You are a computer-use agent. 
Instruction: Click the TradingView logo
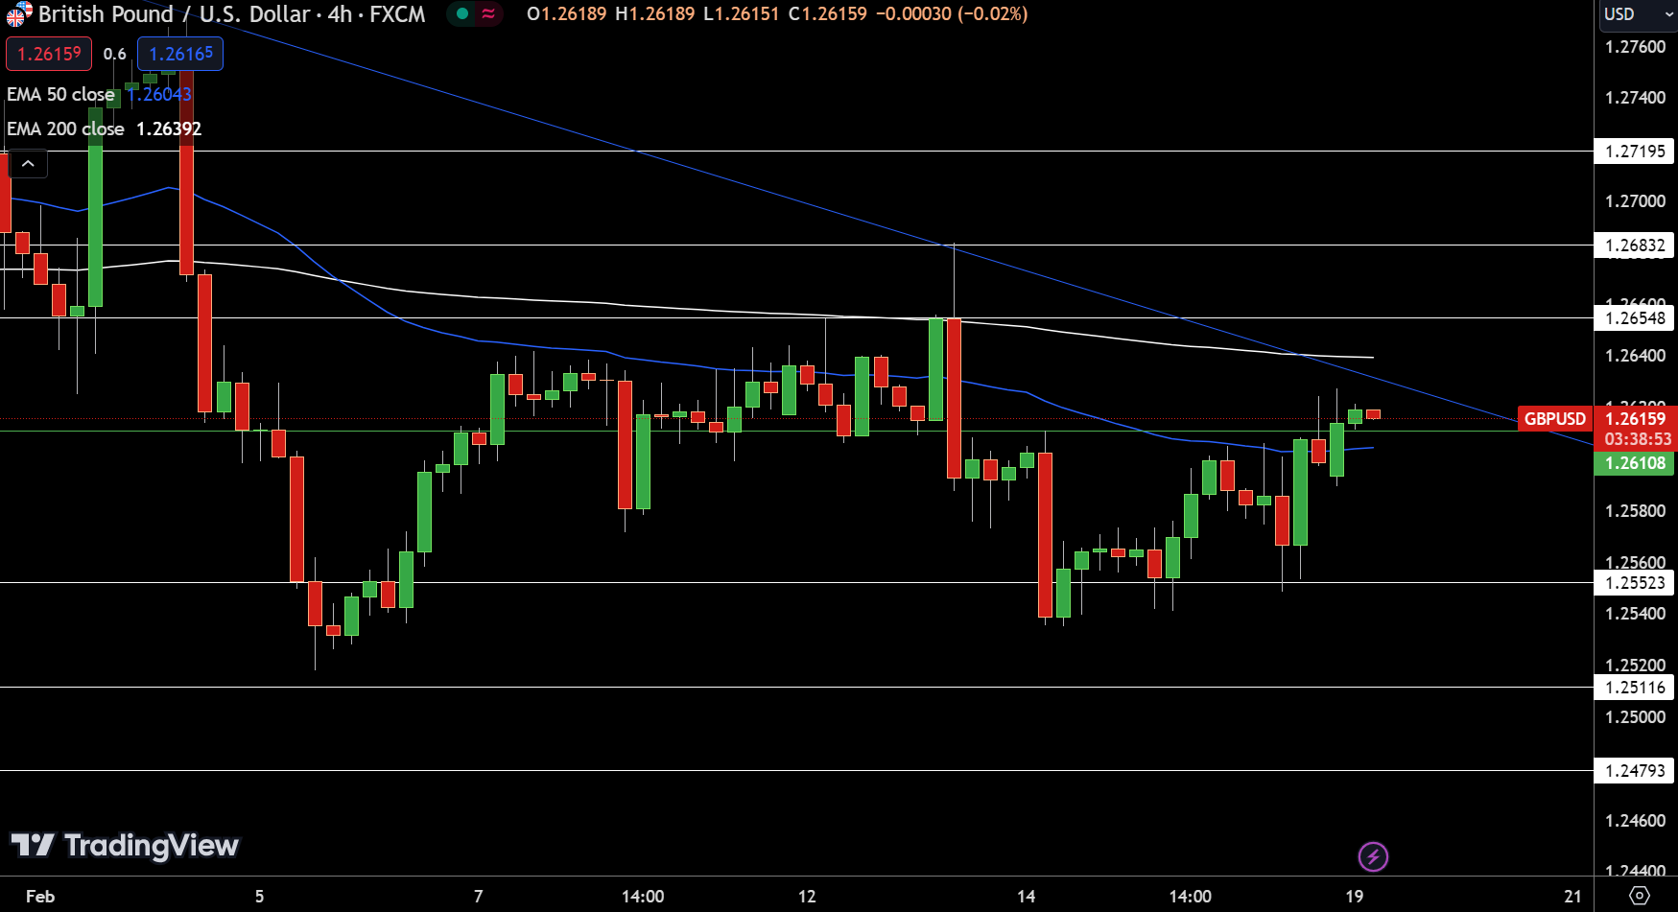pyautogui.click(x=125, y=845)
